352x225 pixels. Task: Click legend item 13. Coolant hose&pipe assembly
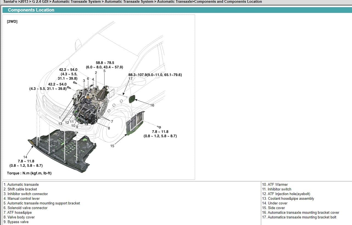[x=288, y=199]
